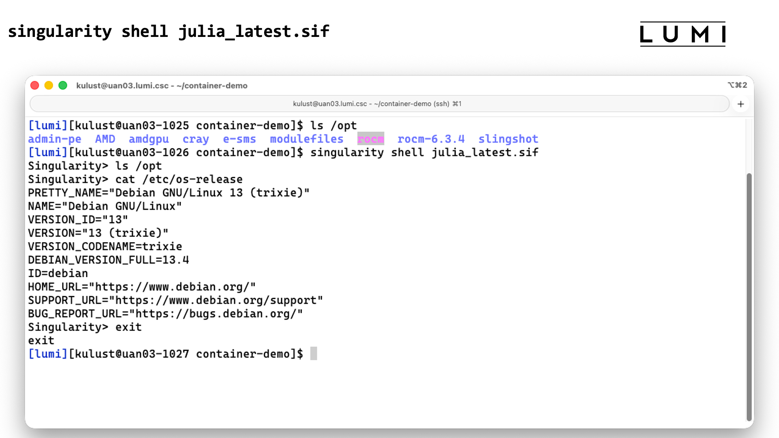Viewport: 779px width, 438px height.
Task: Click the slingshot directory entry
Action: (508, 139)
